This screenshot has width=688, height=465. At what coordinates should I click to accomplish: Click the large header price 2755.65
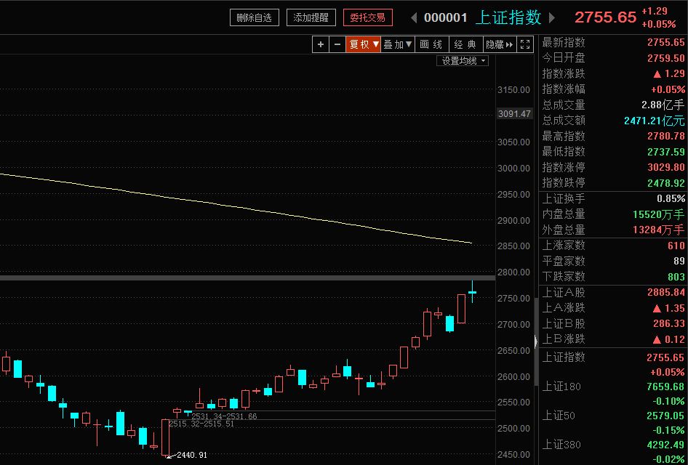[x=606, y=17]
